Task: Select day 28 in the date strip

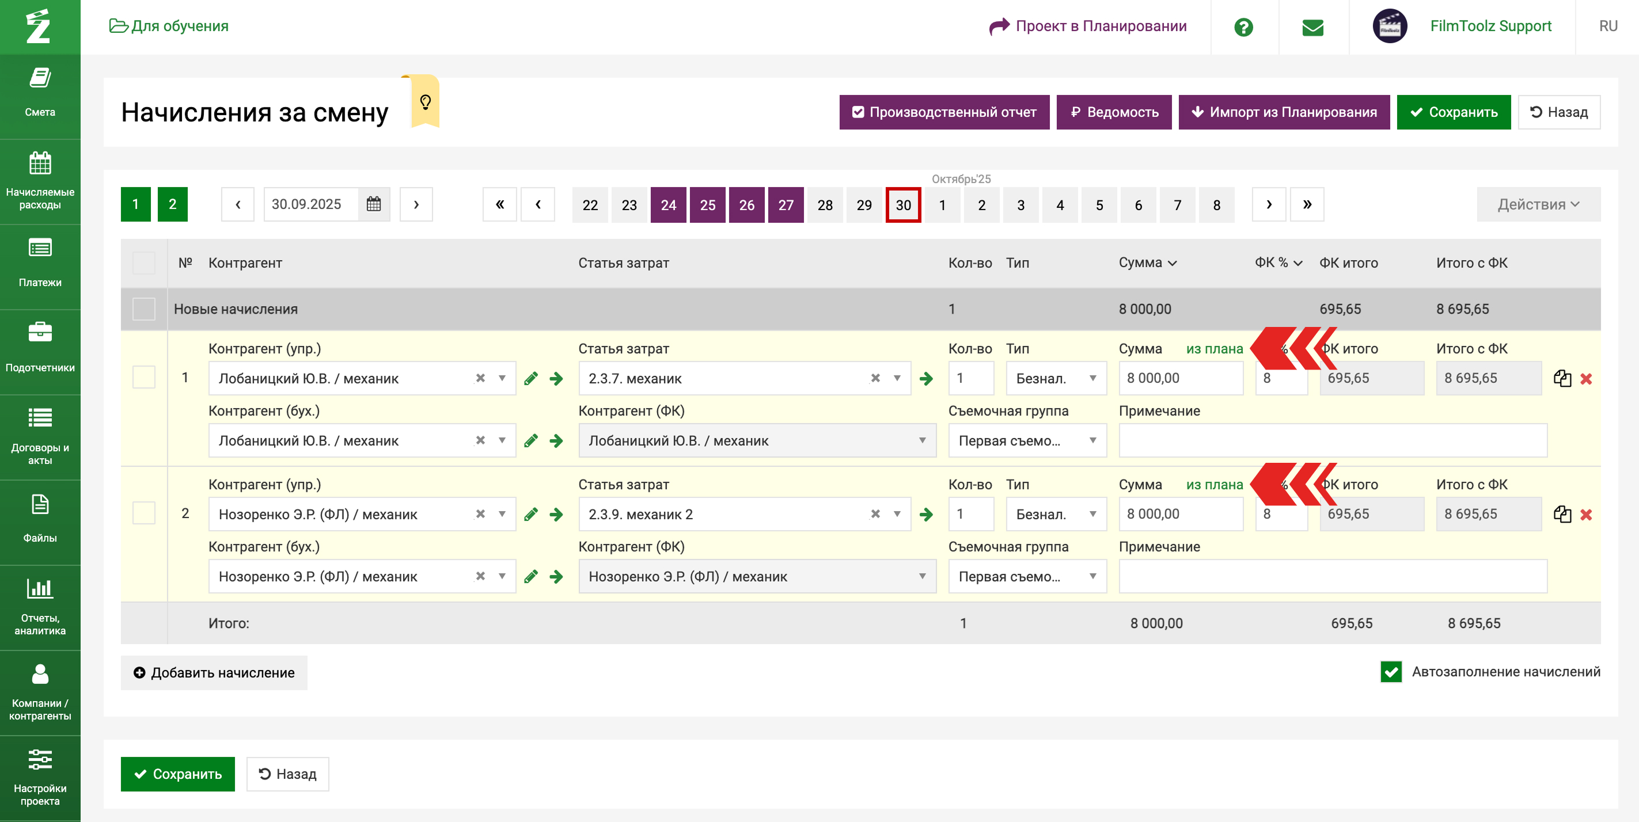Action: click(825, 205)
